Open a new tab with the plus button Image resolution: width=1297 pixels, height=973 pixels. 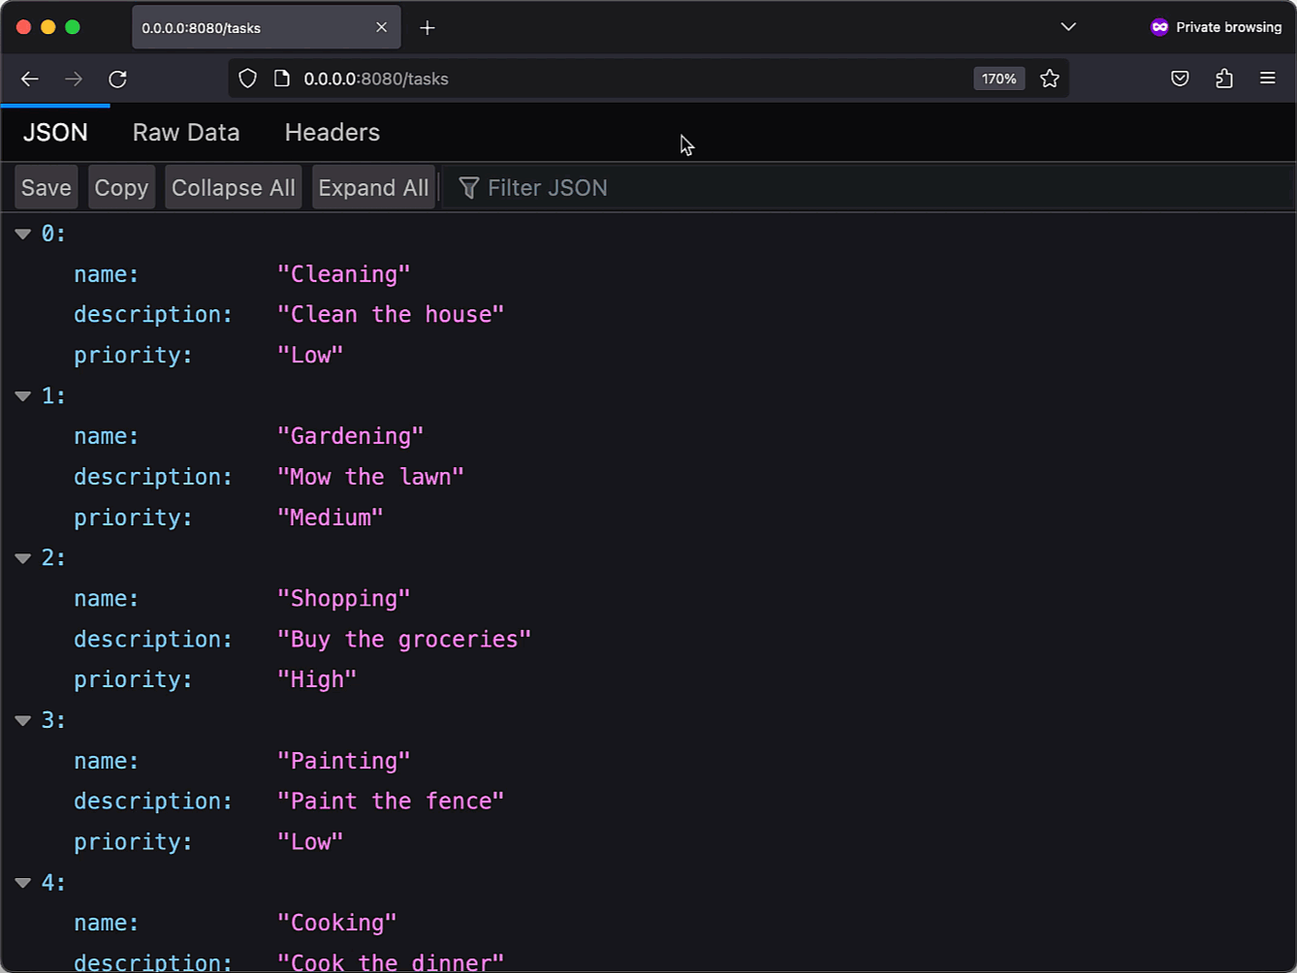(x=427, y=27)
